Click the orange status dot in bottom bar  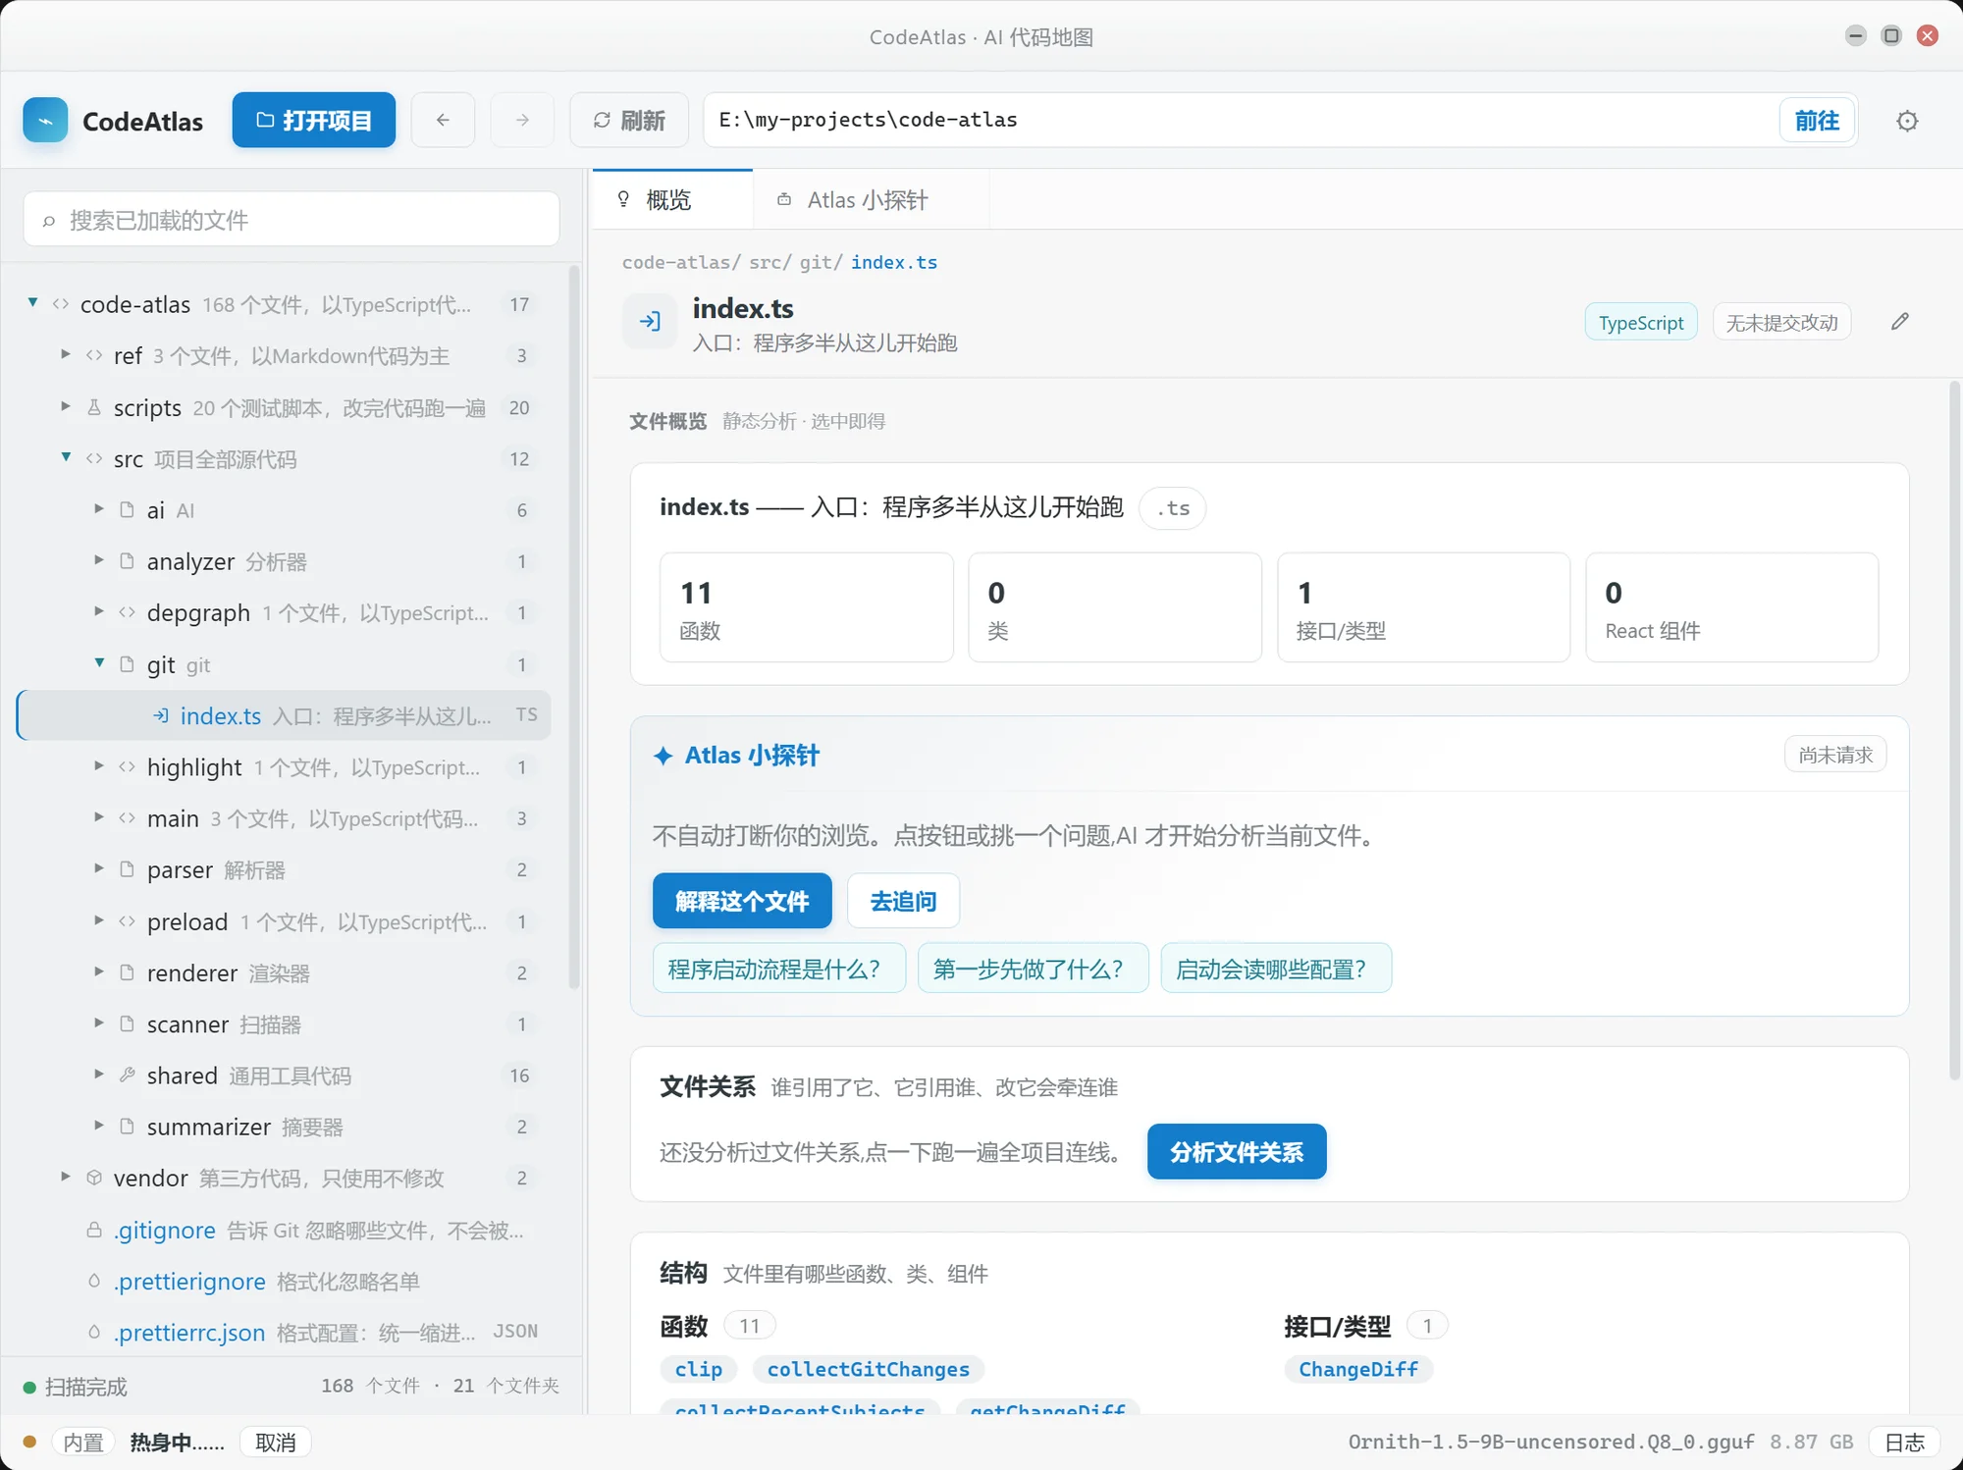pyautogui.click(x=29, y=1442)
